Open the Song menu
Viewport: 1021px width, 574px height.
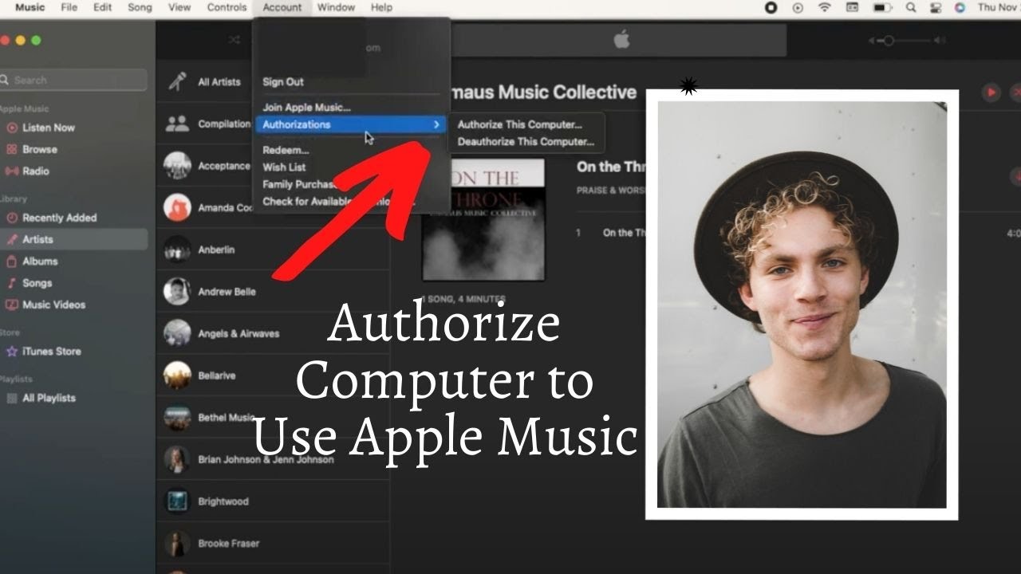point(140,7)
